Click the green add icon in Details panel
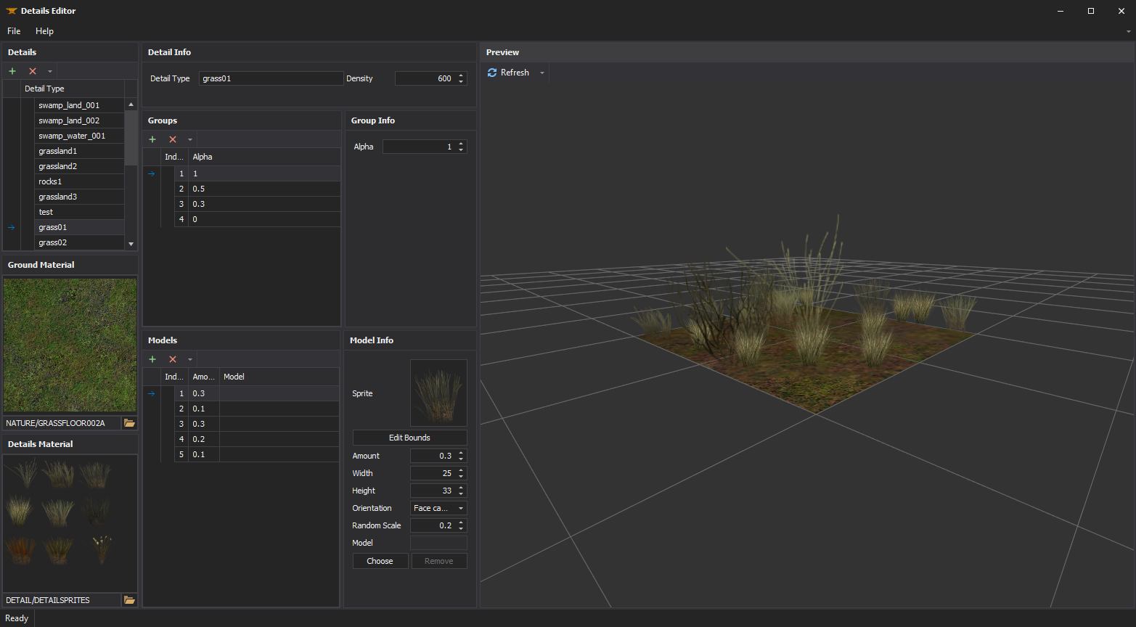This screenshot has width=1136, height=627. click(x=12, y=71)
